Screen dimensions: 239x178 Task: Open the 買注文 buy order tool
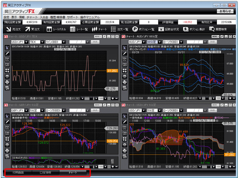[32, 29]
